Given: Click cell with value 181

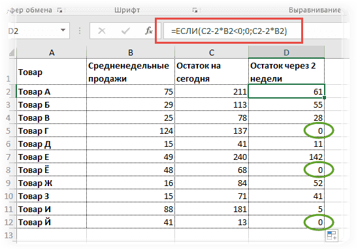Looking at the screenshot, I should tap(212, 209).
